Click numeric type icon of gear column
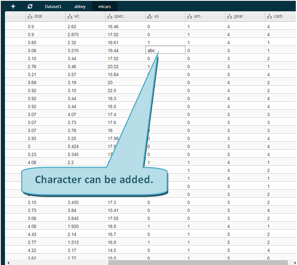Image resolution: width=297 pixels, height=265 pixels. (x=230, y=16)
